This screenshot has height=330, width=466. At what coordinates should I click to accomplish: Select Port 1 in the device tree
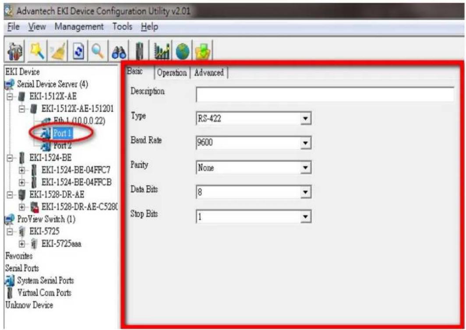click(x=62, y=133)
